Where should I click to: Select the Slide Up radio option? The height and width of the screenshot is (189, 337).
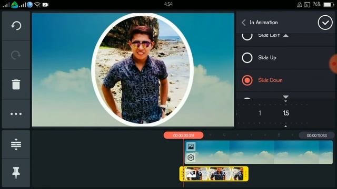pos(247,58)
